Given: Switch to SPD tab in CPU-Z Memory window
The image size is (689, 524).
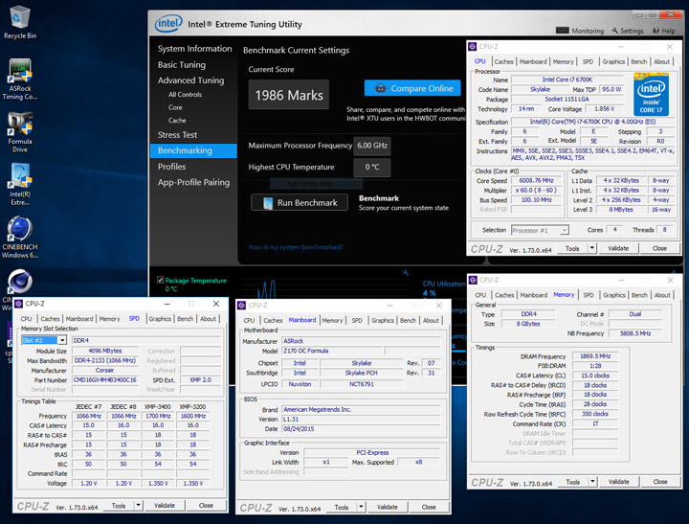Looking at the screenshot, I should [x=589, y=295].
